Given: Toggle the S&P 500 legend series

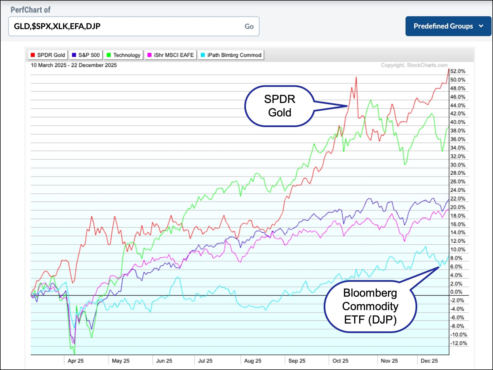Looking at the screenshot, I should (86, 55).
